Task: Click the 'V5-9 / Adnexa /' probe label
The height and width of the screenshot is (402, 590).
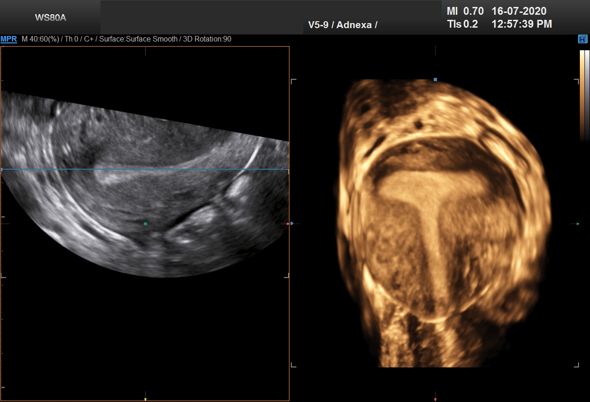Action: tap(343, 25)
